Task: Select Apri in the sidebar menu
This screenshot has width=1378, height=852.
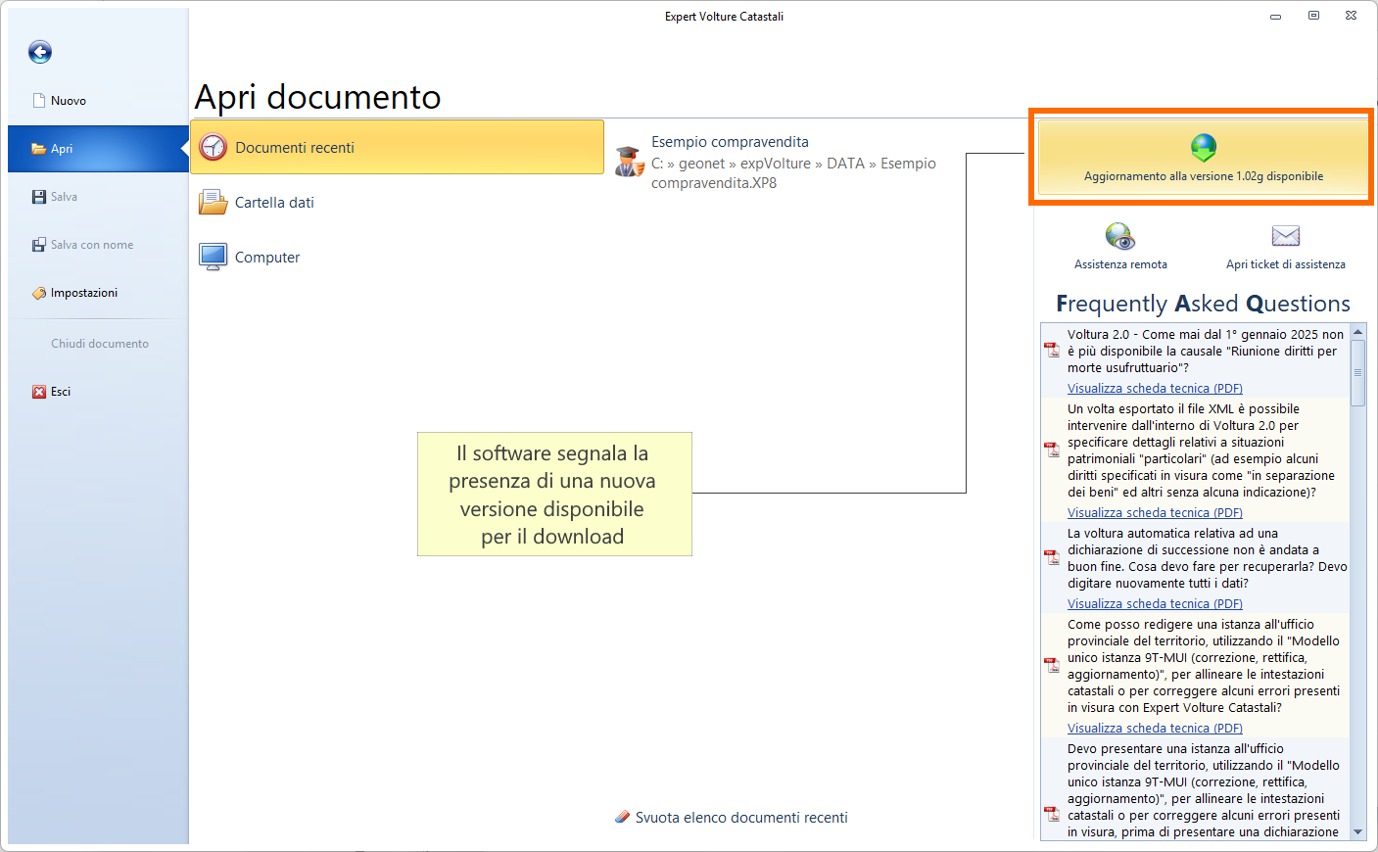Action: pyautogui.click(x=98, y=149)
